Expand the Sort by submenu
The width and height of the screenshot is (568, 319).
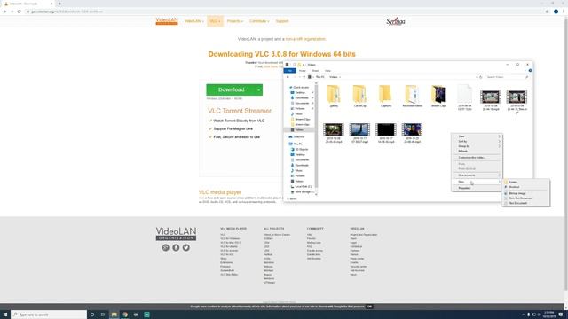(x=477, y=142)
